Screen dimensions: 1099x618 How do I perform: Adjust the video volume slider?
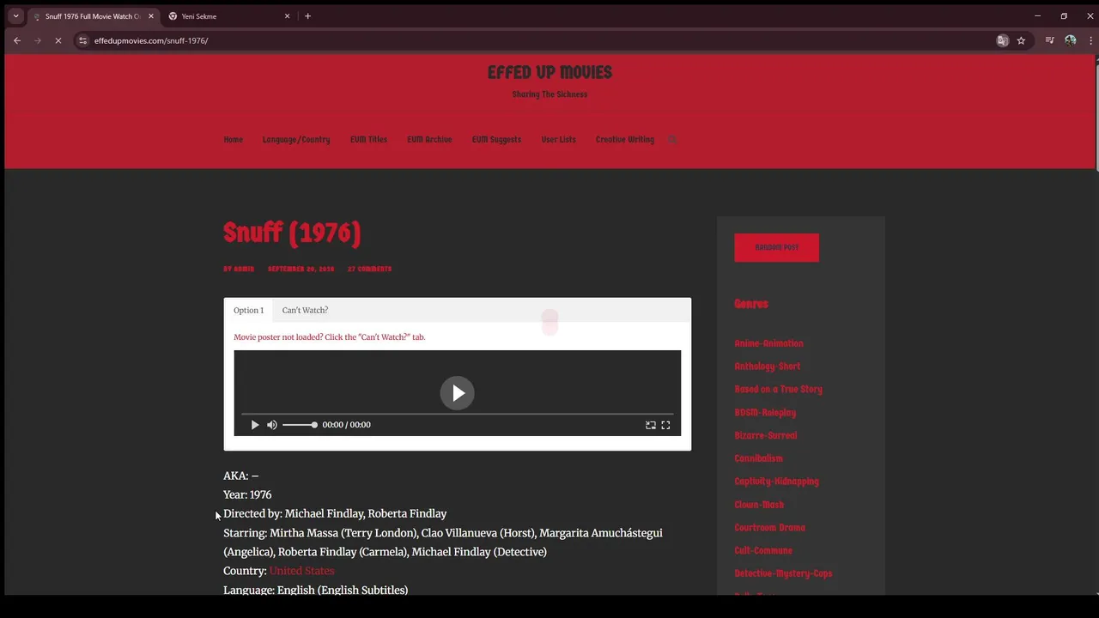(300, 425)
